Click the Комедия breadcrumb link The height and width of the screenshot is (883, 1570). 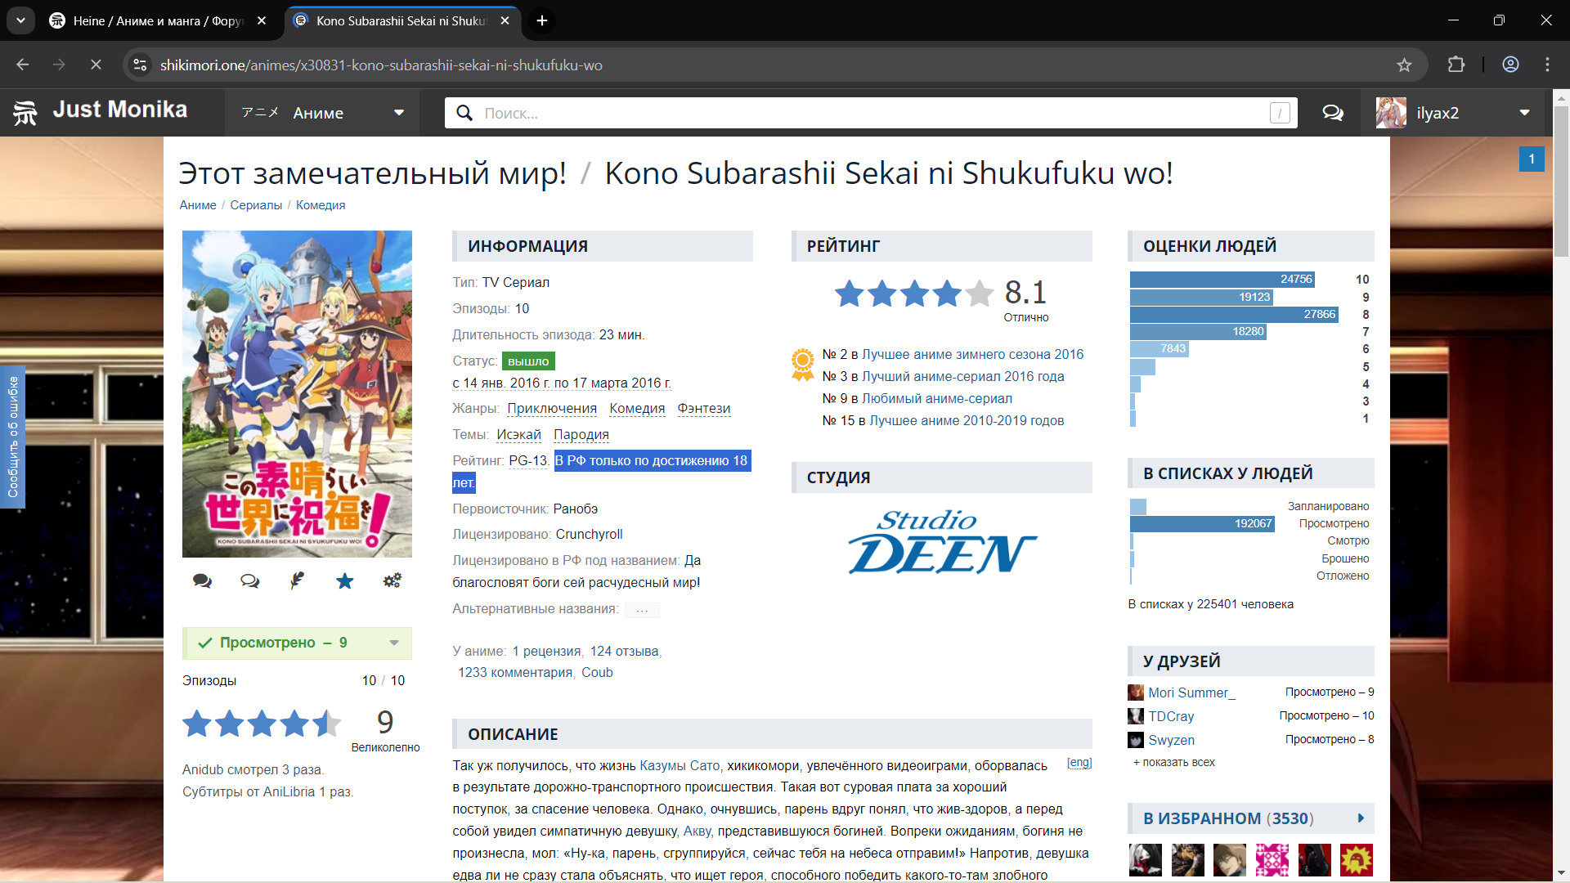pos(321,205)
